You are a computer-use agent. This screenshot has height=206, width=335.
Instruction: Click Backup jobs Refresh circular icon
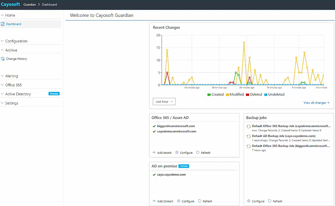pos(270,201)
